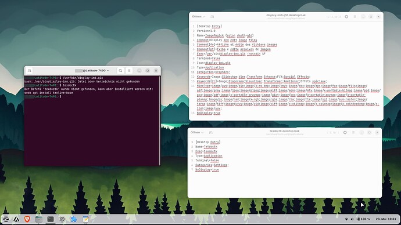The width and height of the screenshot is (401, 225).
Task: Click the Version=1.0 line
Action: pos(206,31)
